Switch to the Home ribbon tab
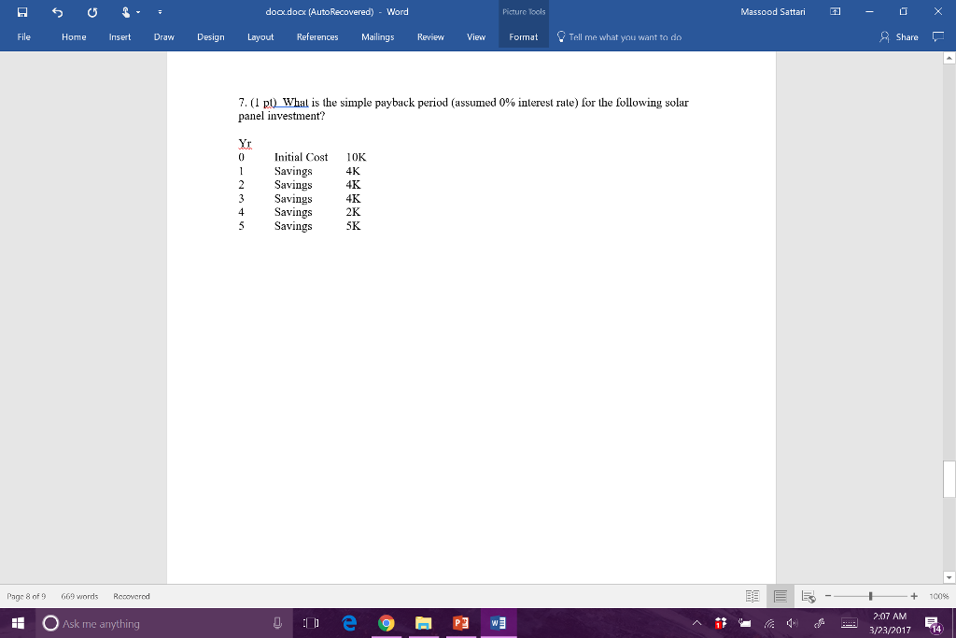 point(74,37)
